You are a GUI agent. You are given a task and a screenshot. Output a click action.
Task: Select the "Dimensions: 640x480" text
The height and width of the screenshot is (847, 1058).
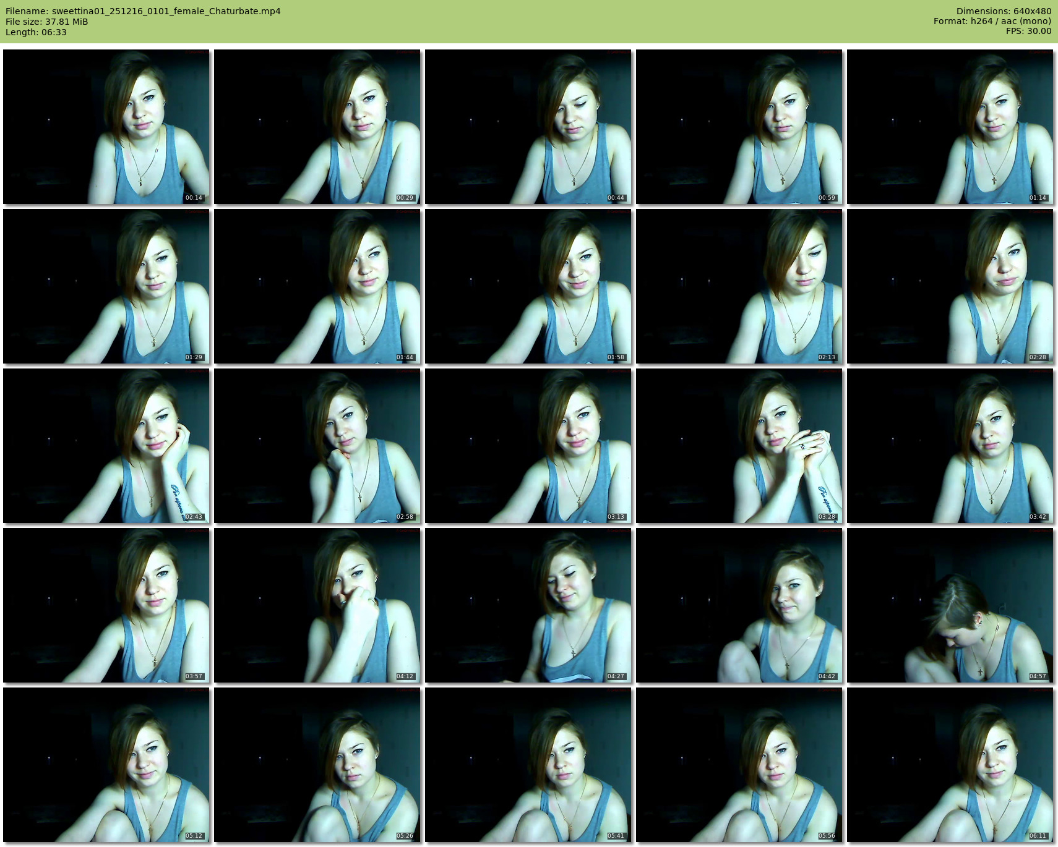[x=1004, y=11]
